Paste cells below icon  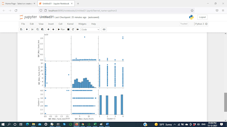pyautogui.click(x=42, y=29)
